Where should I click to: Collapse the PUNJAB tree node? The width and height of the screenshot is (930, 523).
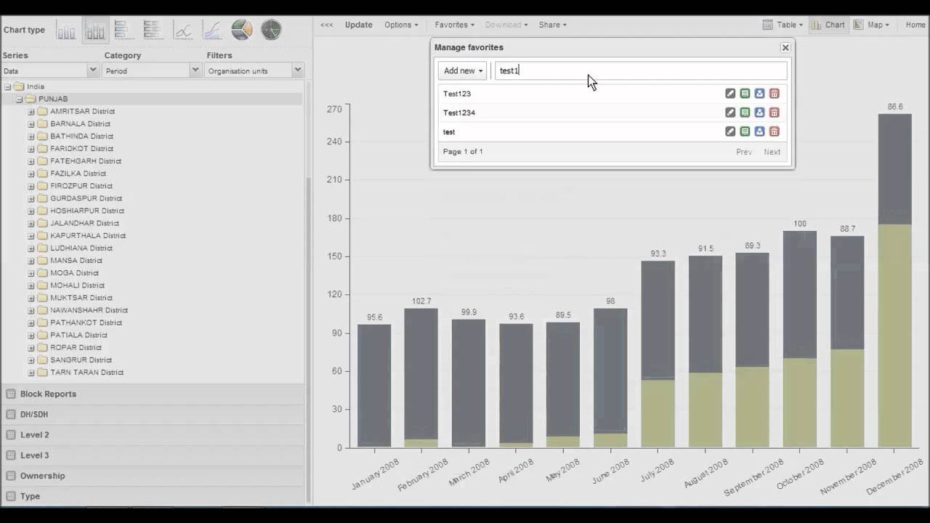point(20,99)
